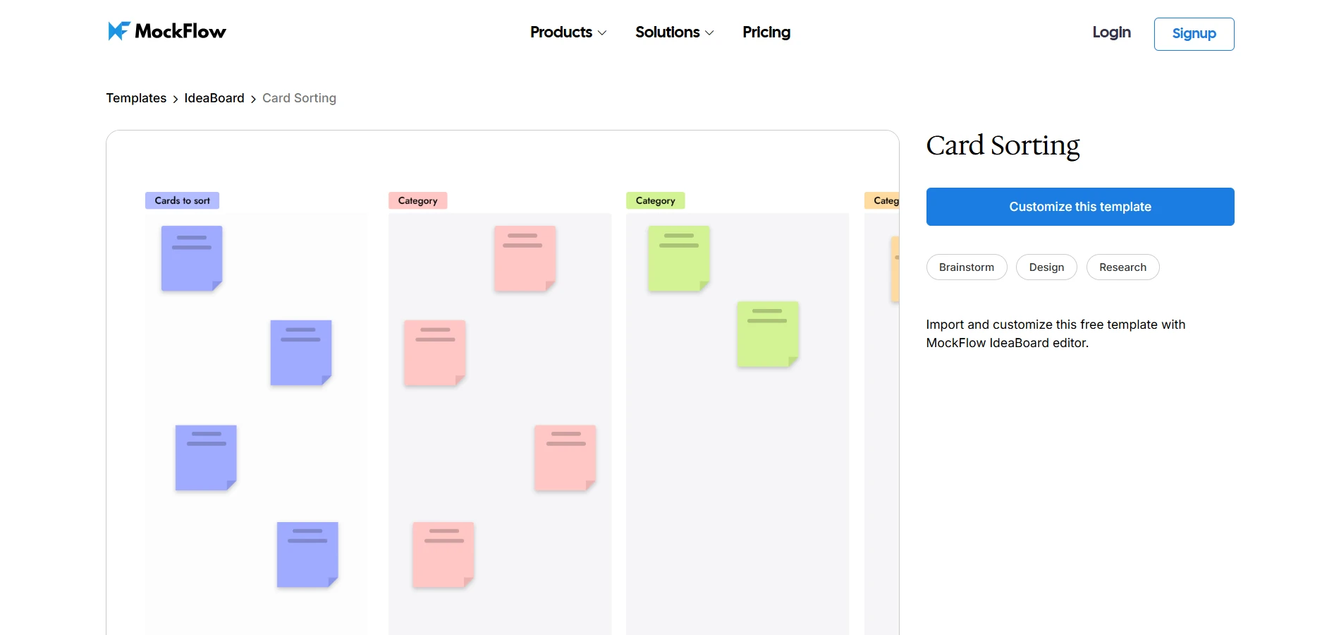Select the green sticky note at top
Image resolution: width=1334 pixels, height=635 pixels.
(x=678, y=258)
